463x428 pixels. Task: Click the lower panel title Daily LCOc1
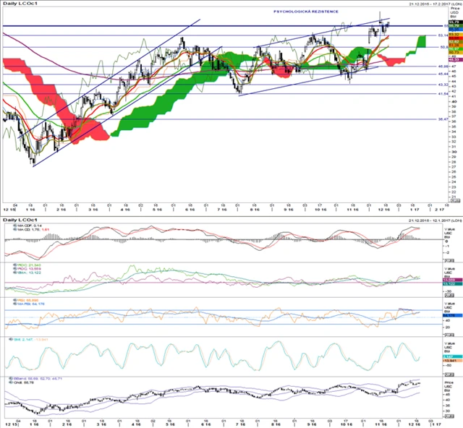pyautogui.click(x=20, y=221)
